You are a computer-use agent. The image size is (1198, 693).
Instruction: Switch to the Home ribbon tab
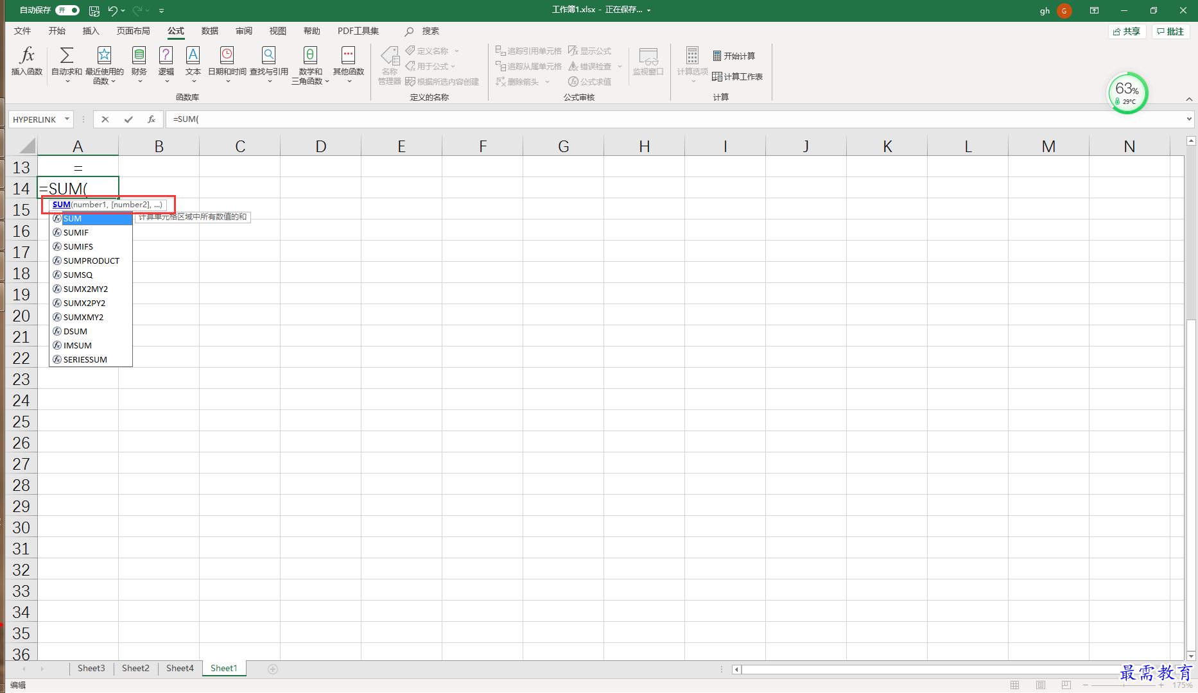[56, 31]
